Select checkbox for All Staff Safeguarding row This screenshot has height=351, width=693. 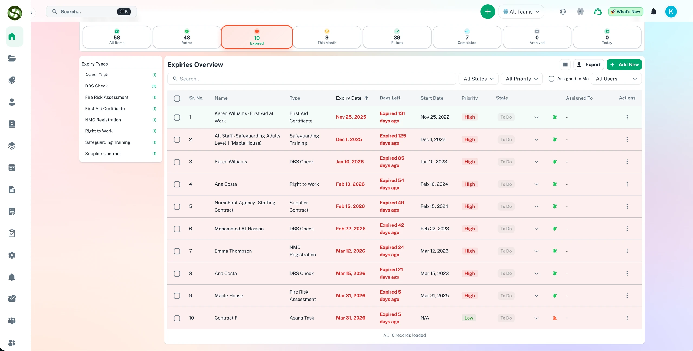[177, 139]
